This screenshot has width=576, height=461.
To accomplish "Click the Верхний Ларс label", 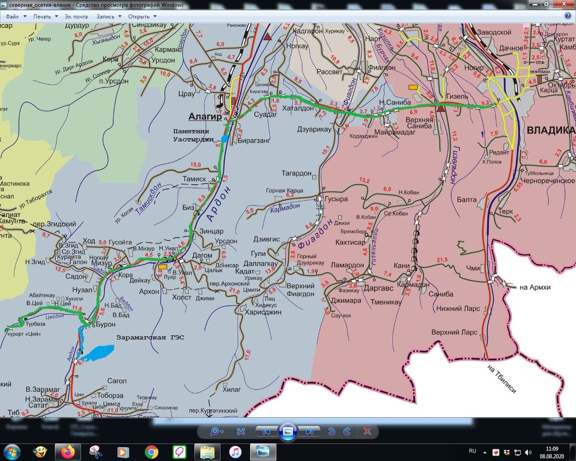I will click(x=454, y=332).
